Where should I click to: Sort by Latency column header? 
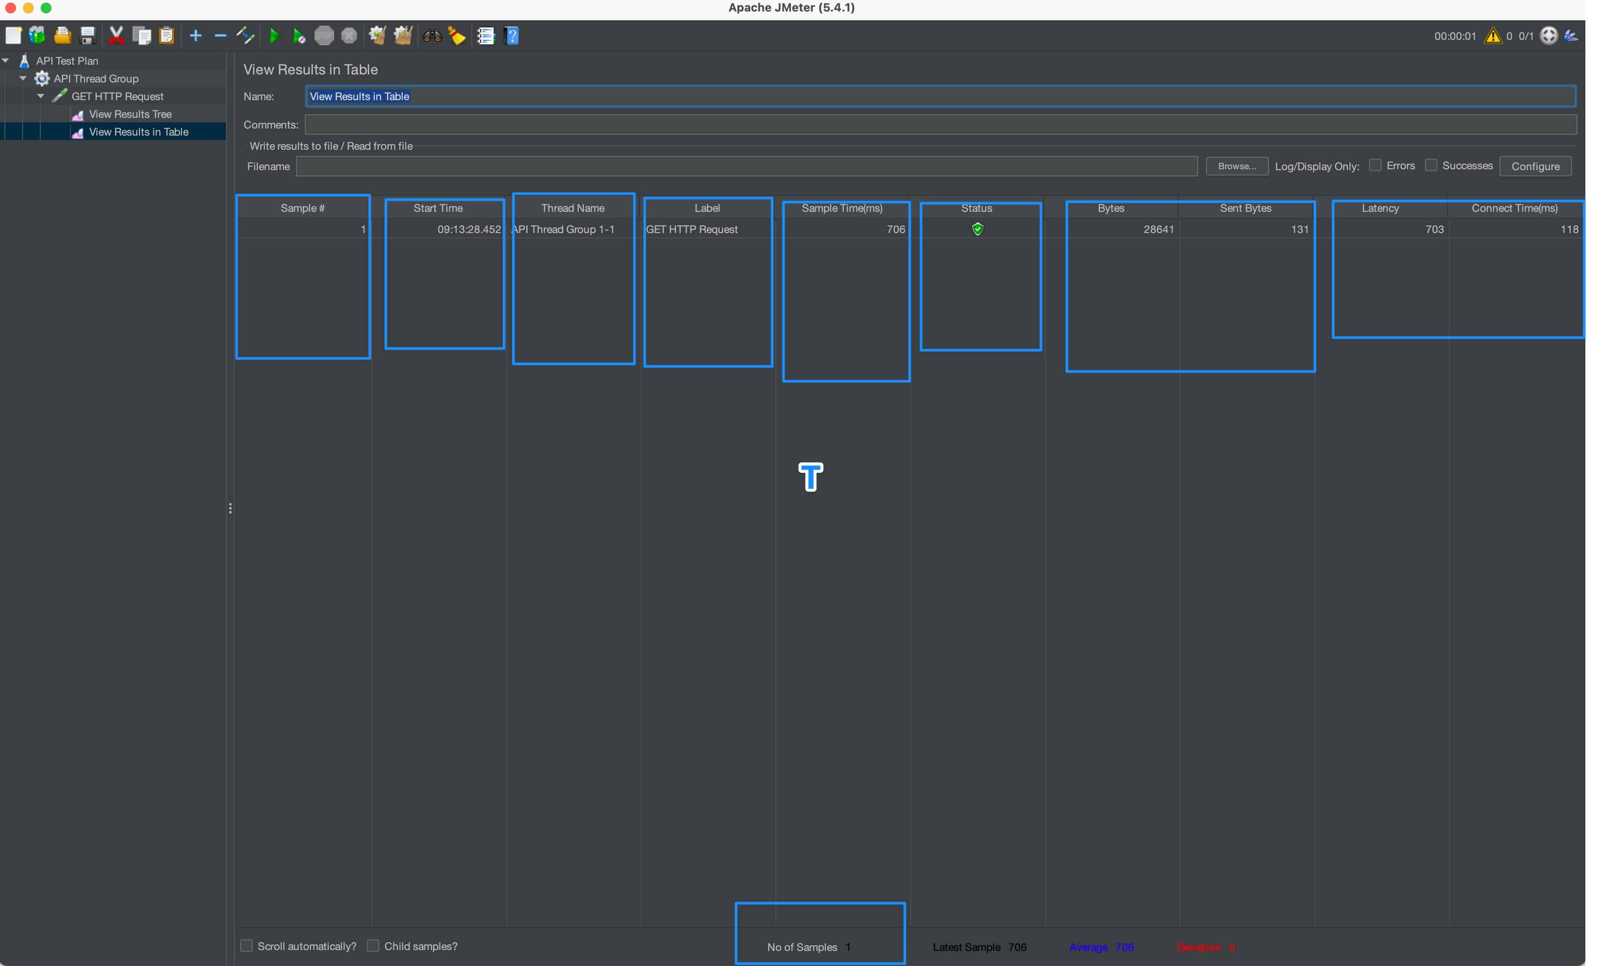(x=1381, y=208)
